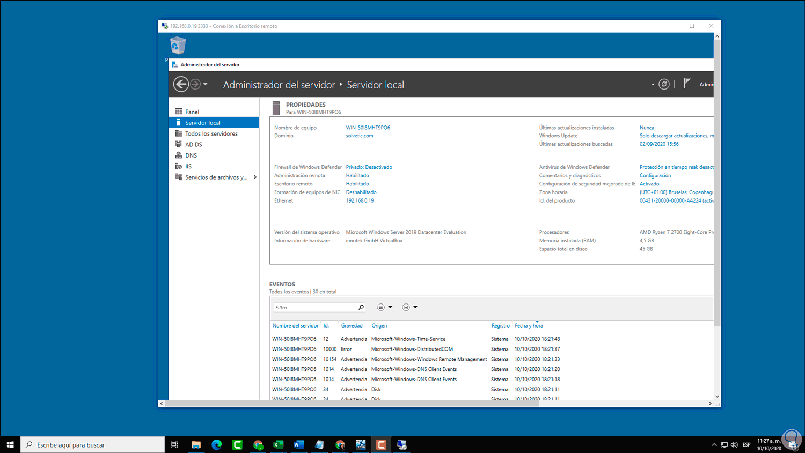
Task: Open the notifications flag in Server Manager
Action: coord(686,84)
